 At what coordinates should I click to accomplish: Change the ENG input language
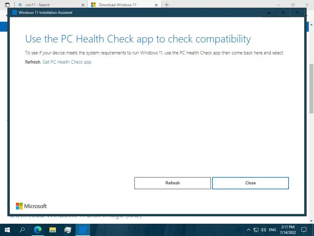272,230
